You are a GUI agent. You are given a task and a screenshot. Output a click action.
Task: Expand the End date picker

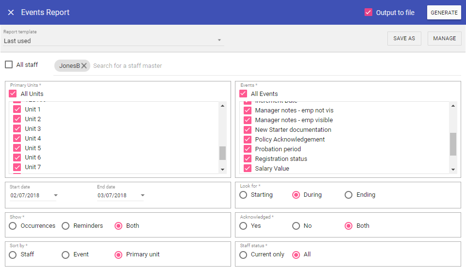pyautogui.click(x=143, y=196)
